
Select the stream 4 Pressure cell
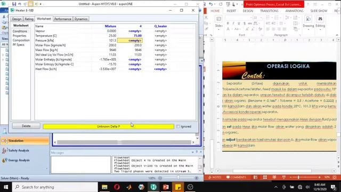pyautogui.click(x=130, y=41)
